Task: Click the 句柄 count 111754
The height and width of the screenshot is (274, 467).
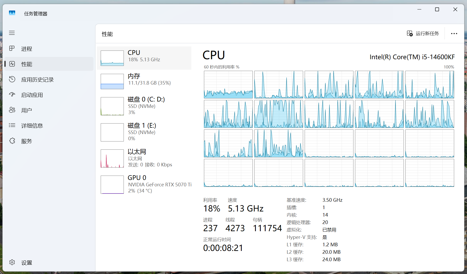Action: click(x=267, y=228)
